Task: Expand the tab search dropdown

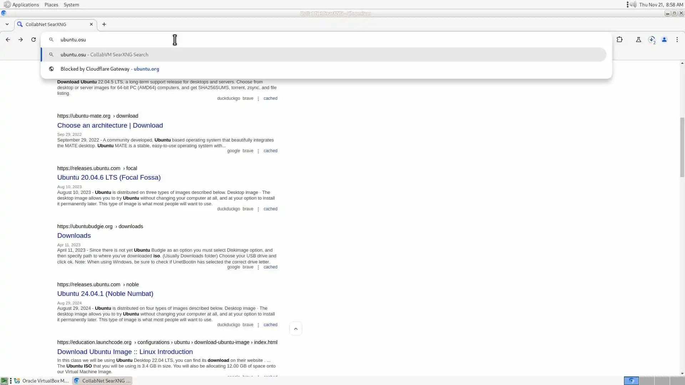Action: click(7, 24)
